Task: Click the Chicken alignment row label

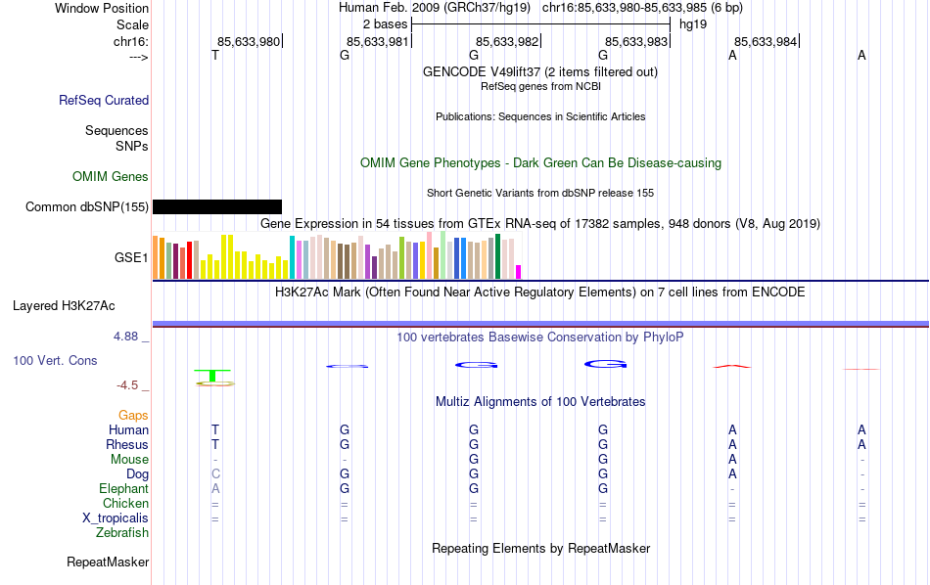Action: tap(125, 503)
